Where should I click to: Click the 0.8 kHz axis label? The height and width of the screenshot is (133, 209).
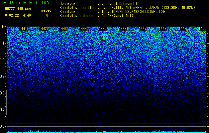[2, 93]
